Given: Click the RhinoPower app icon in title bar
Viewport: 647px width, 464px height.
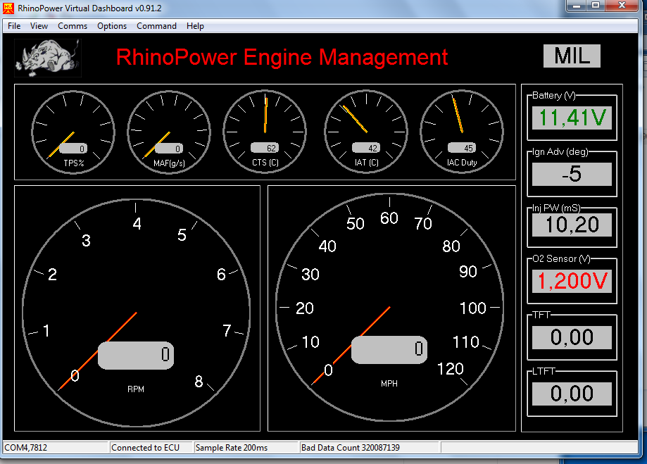Looking at the screenshot, I should pos(8,8).
